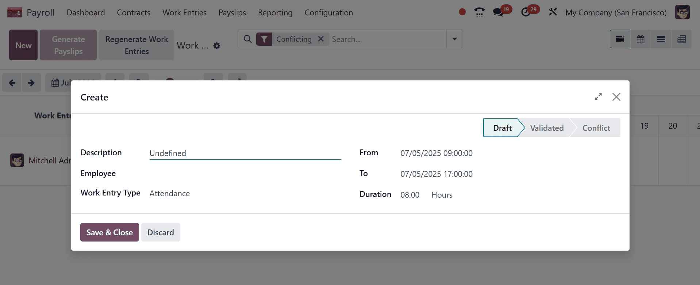Select the Validated status stage
This screenshot has width=700, height=285.
(547, 128)
